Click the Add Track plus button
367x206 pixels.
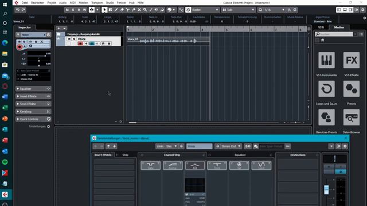58,28
